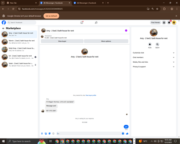180x144 pixels.
Task: Click the phone number message 661-910-2661
Action: coord(51,111)
